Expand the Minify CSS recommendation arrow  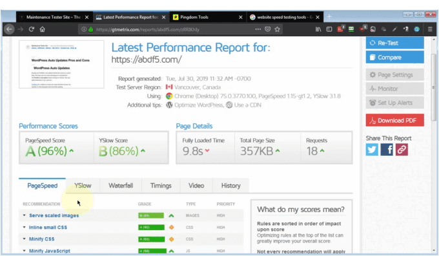(25, 239)
